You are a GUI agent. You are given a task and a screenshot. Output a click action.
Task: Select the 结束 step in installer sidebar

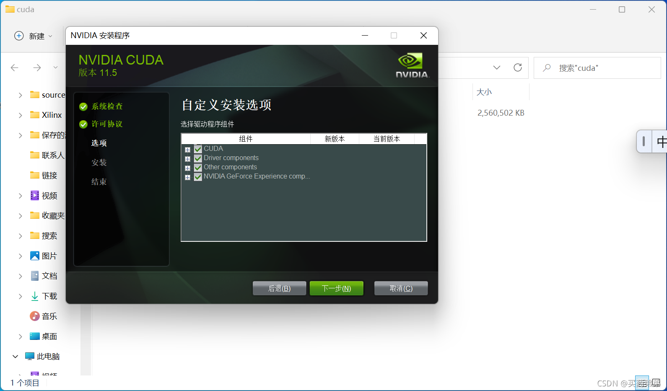click(99, 181)
